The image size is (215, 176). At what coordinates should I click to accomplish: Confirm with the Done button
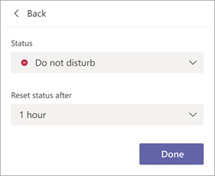pos(171,154)
